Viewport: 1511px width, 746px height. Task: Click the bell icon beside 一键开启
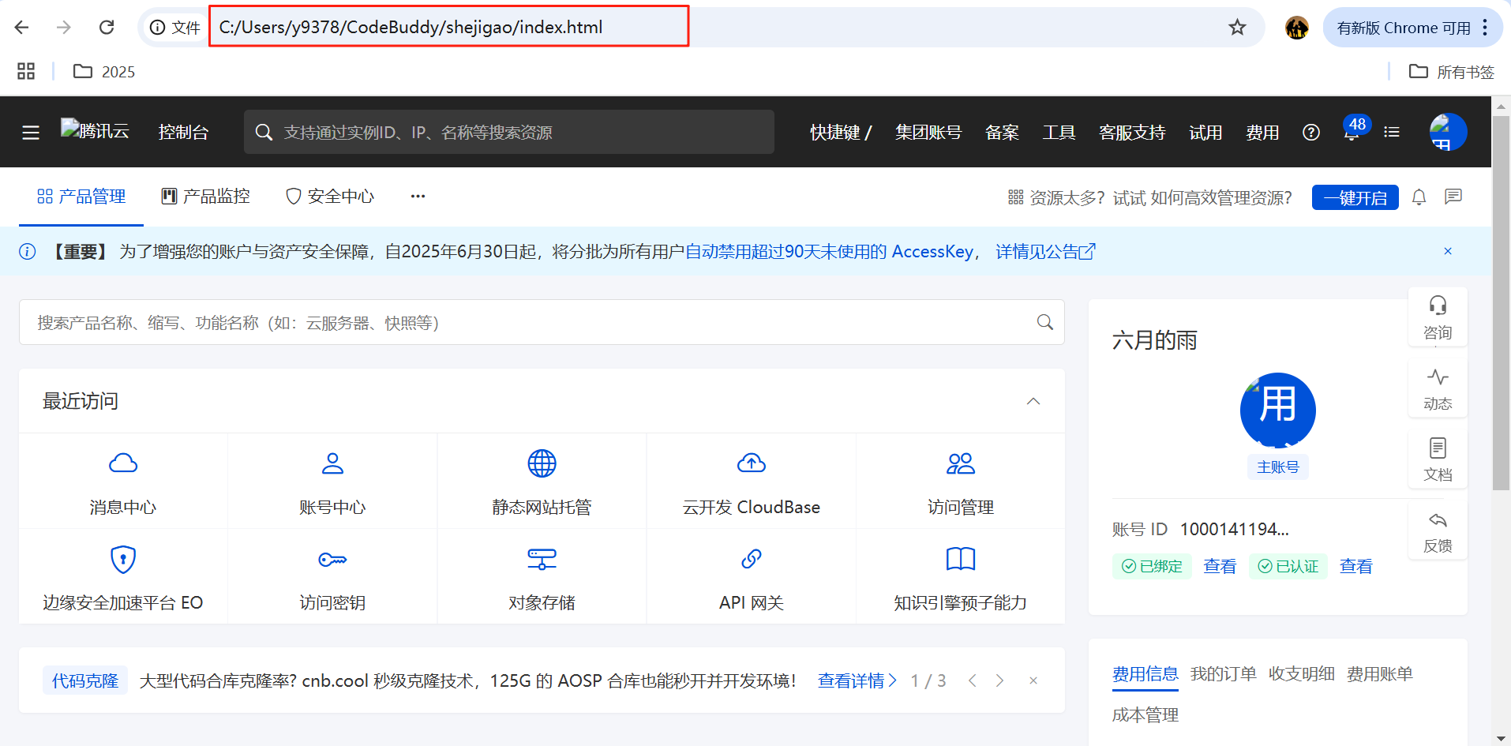tap(1419, 197)
